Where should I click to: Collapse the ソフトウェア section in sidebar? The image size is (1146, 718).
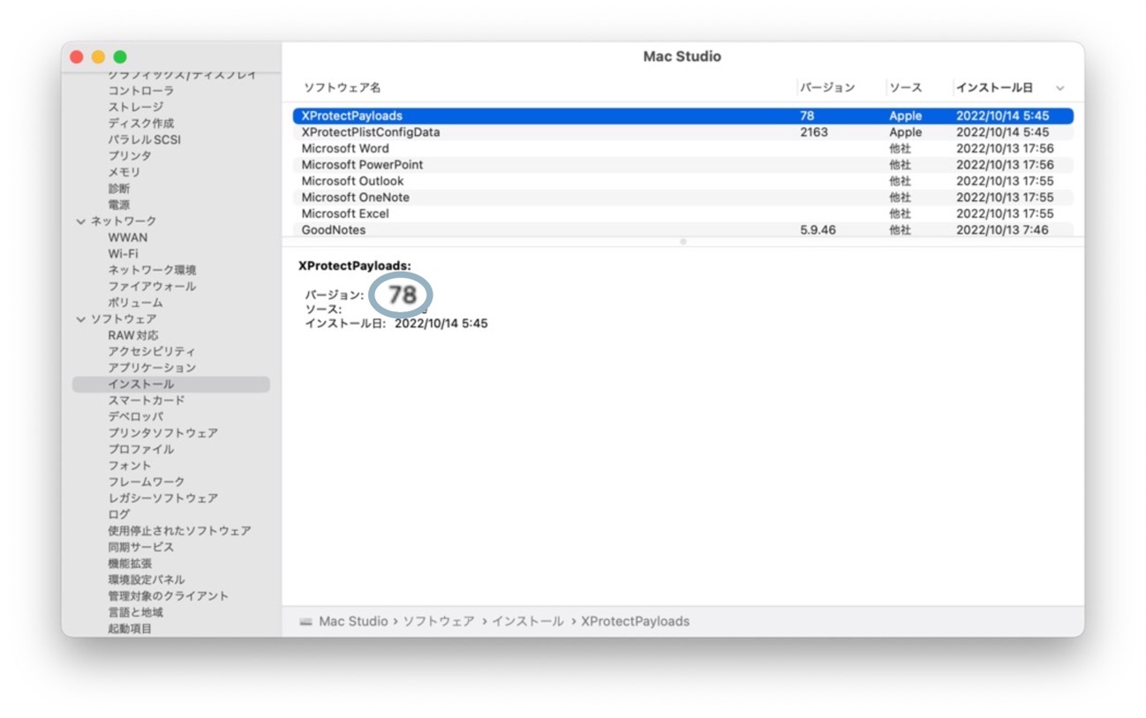point(81,319)
